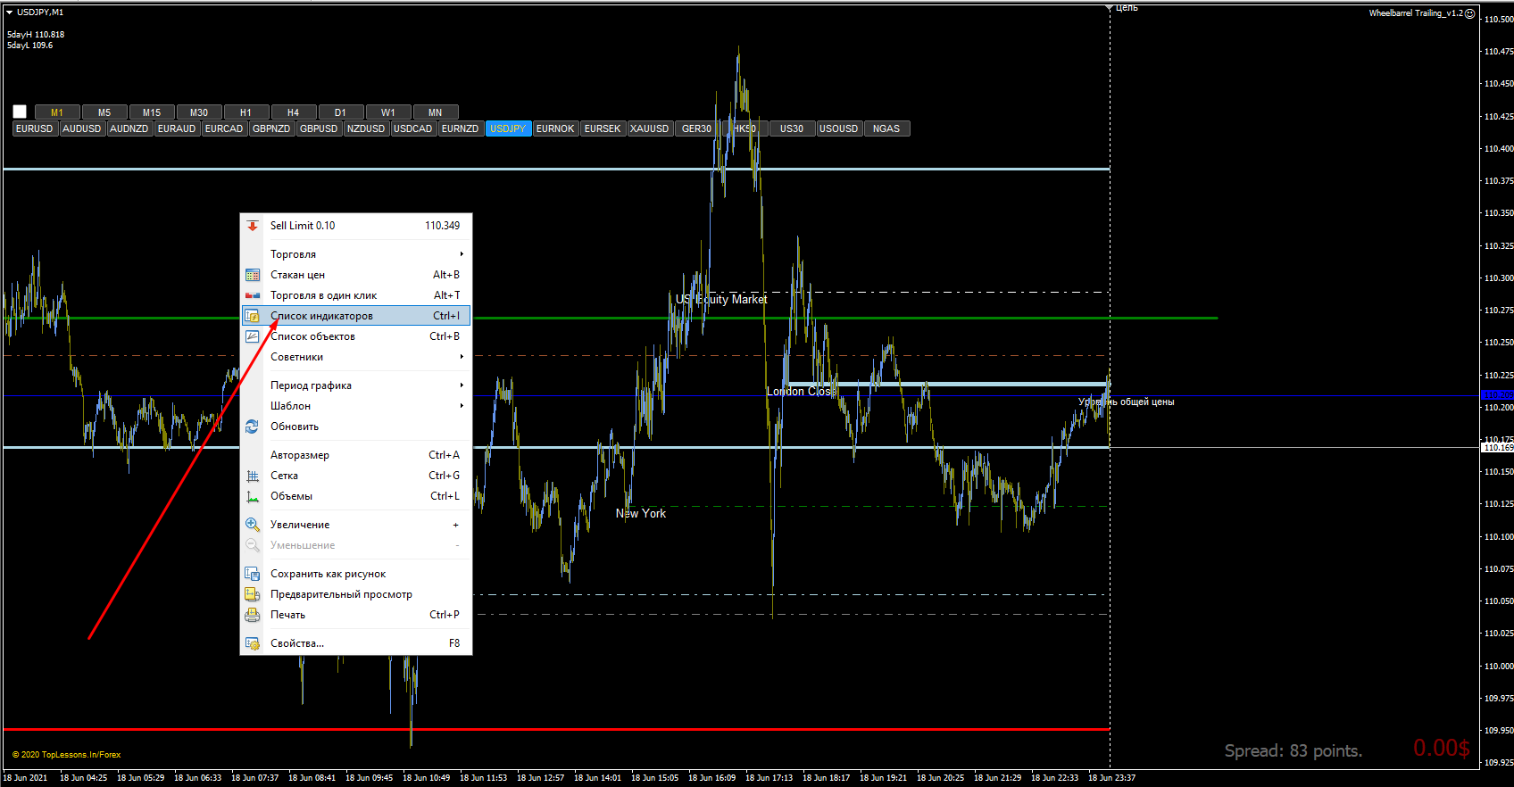The height and width of the screenshot is (787, 1514).
Task: Open Свойства... chart properties
Action: [x=355, y=643]
